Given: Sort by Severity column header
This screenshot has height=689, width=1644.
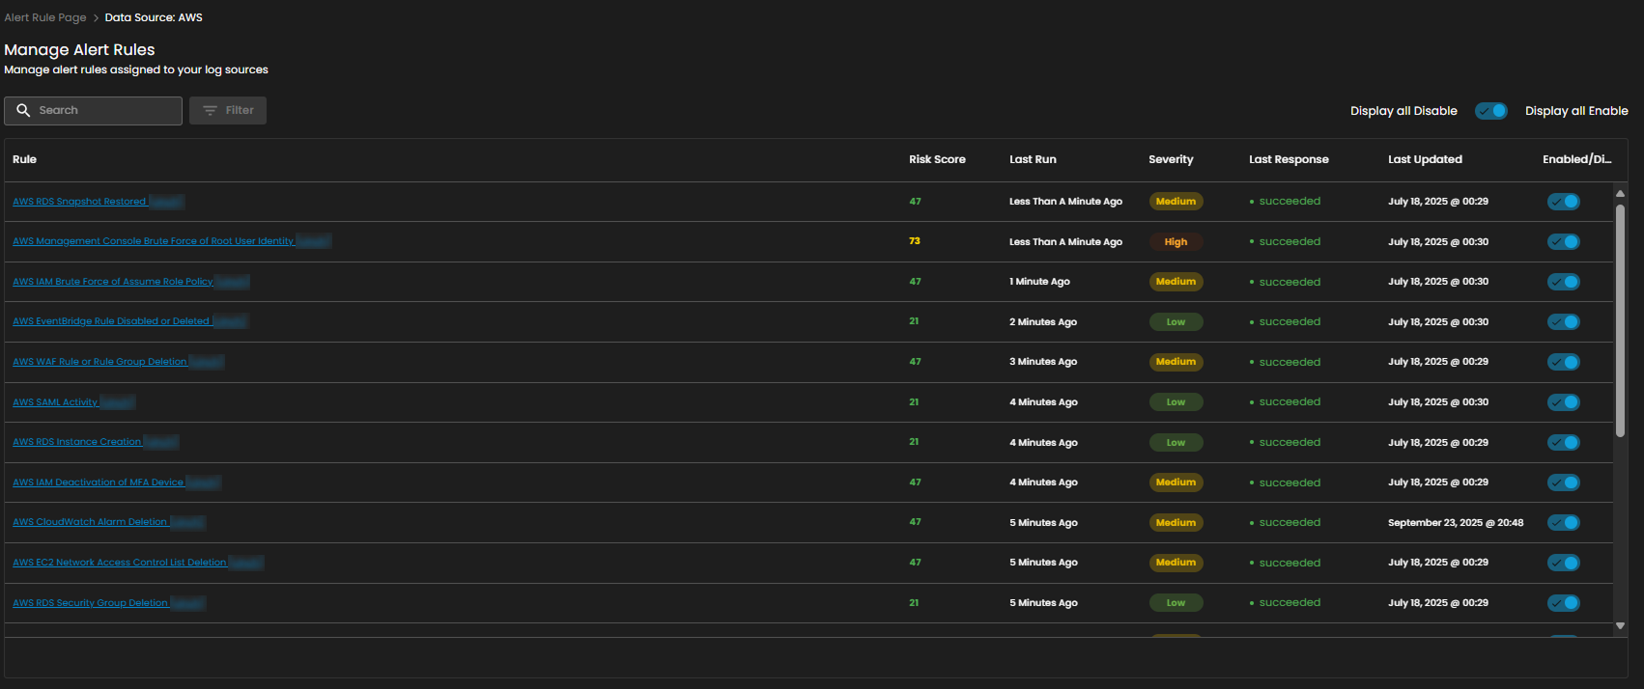Looking at the screenshot, I should click(1171, 159).
